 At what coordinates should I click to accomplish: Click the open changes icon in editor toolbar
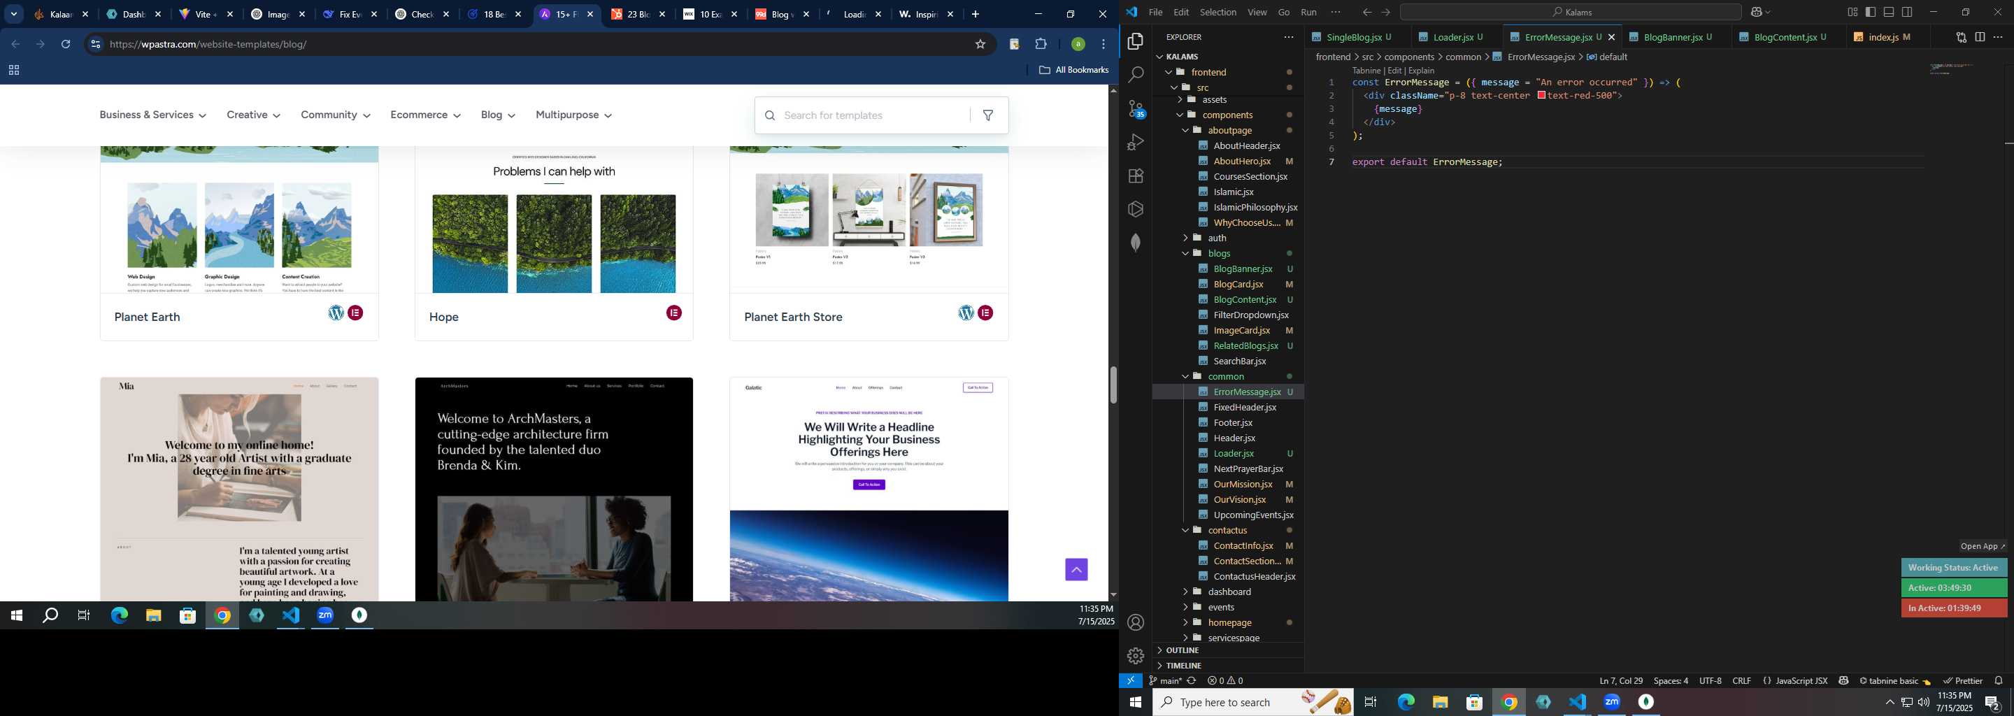click(1961, 37)
